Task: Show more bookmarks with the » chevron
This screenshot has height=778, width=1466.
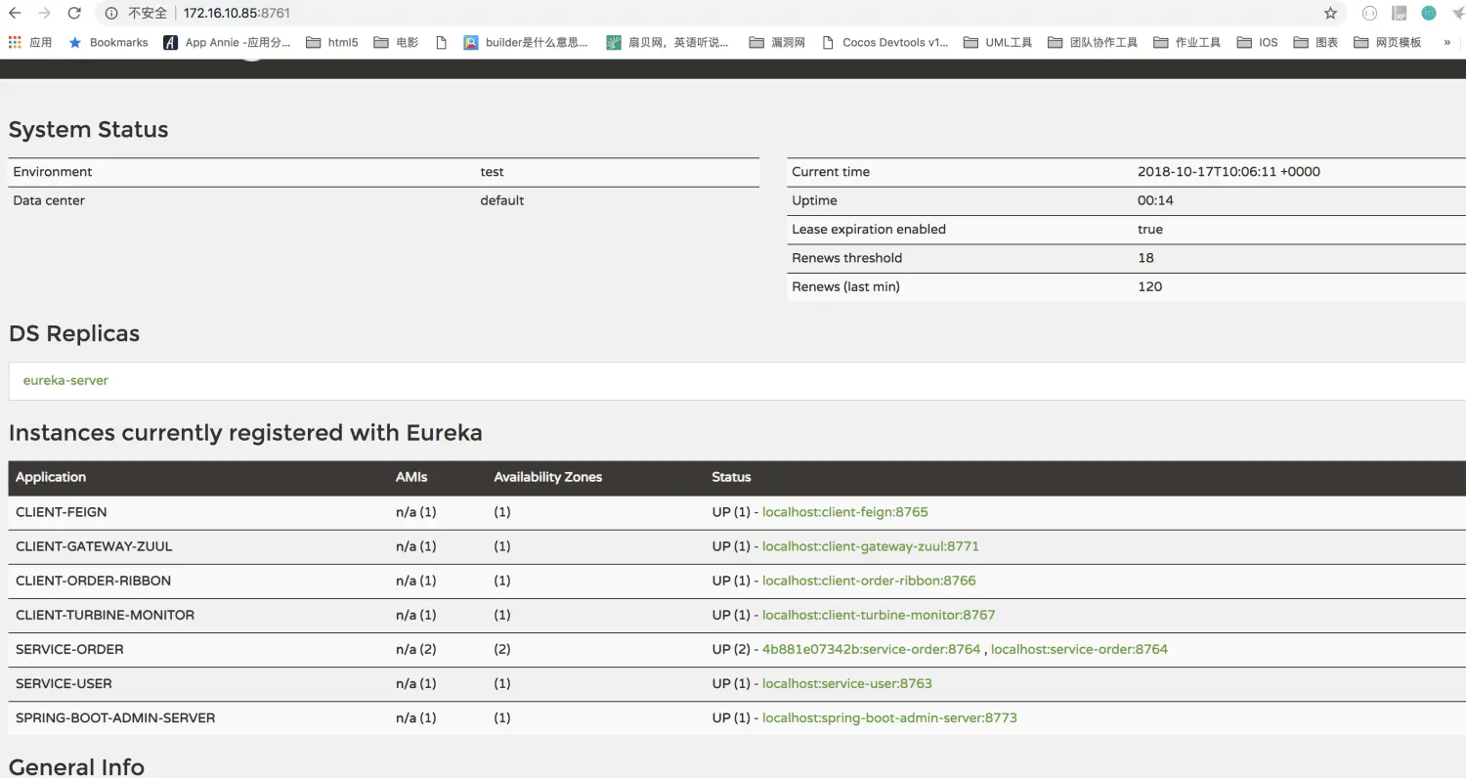Action: [1446, 42]
